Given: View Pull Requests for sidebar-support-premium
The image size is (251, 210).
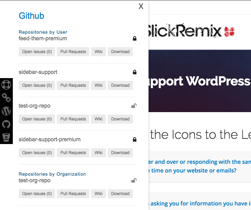Looking at the screenshot, I should 73,153.
